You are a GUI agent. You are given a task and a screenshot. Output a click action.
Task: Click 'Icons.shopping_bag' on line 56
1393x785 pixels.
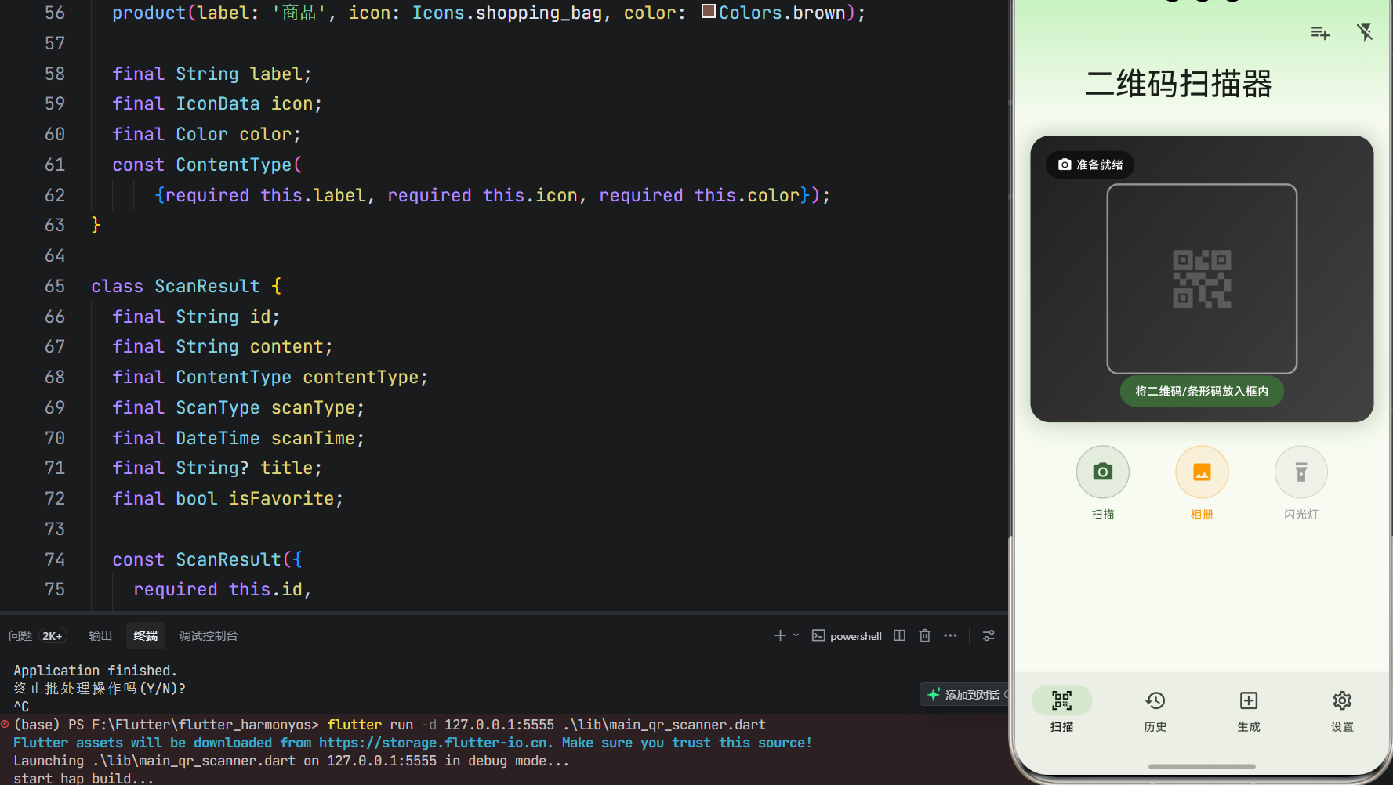coord(507,13)
